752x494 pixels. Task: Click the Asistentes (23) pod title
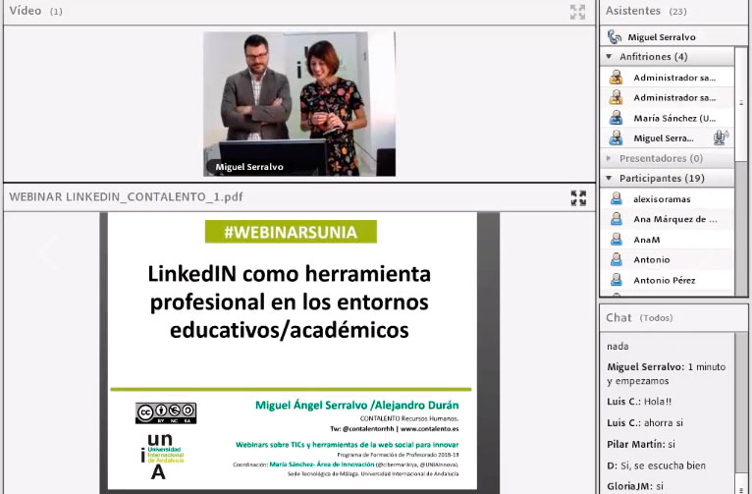646,11
